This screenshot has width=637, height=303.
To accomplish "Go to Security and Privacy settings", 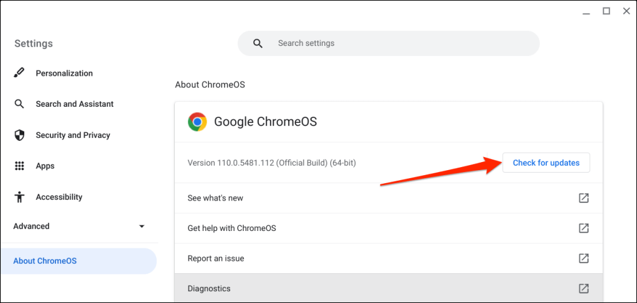I will point(73,135).
